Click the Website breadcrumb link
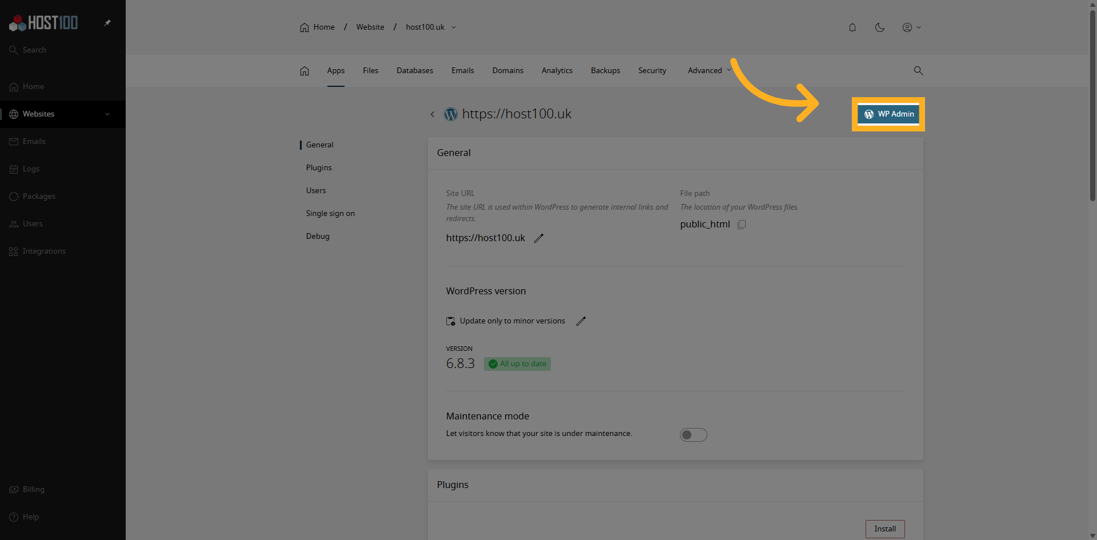Screen dimensions: 1097x540 point(370,27)
